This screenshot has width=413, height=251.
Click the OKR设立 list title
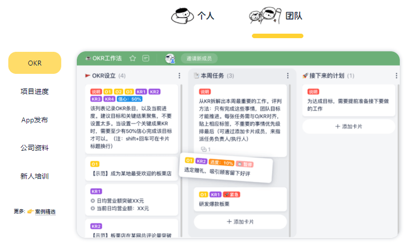coord(104,75)
